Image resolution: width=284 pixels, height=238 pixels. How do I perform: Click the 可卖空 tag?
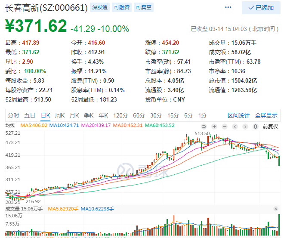[x=144, y=7]
